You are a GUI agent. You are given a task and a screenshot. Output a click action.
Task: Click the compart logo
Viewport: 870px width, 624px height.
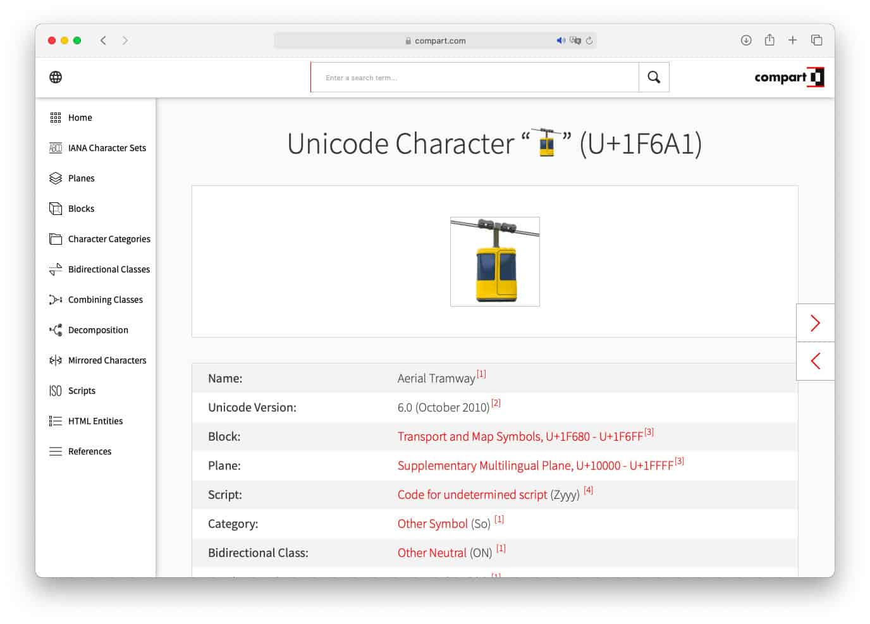(x=788, y=77)
